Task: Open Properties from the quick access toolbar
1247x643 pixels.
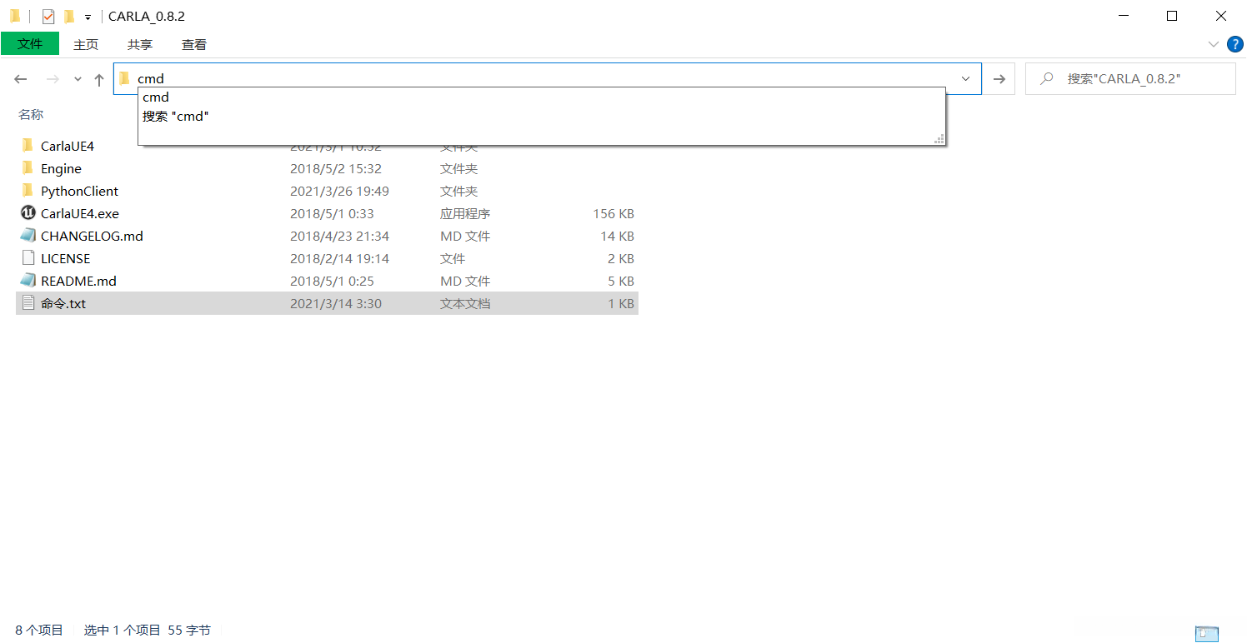Action: point(48,16)
